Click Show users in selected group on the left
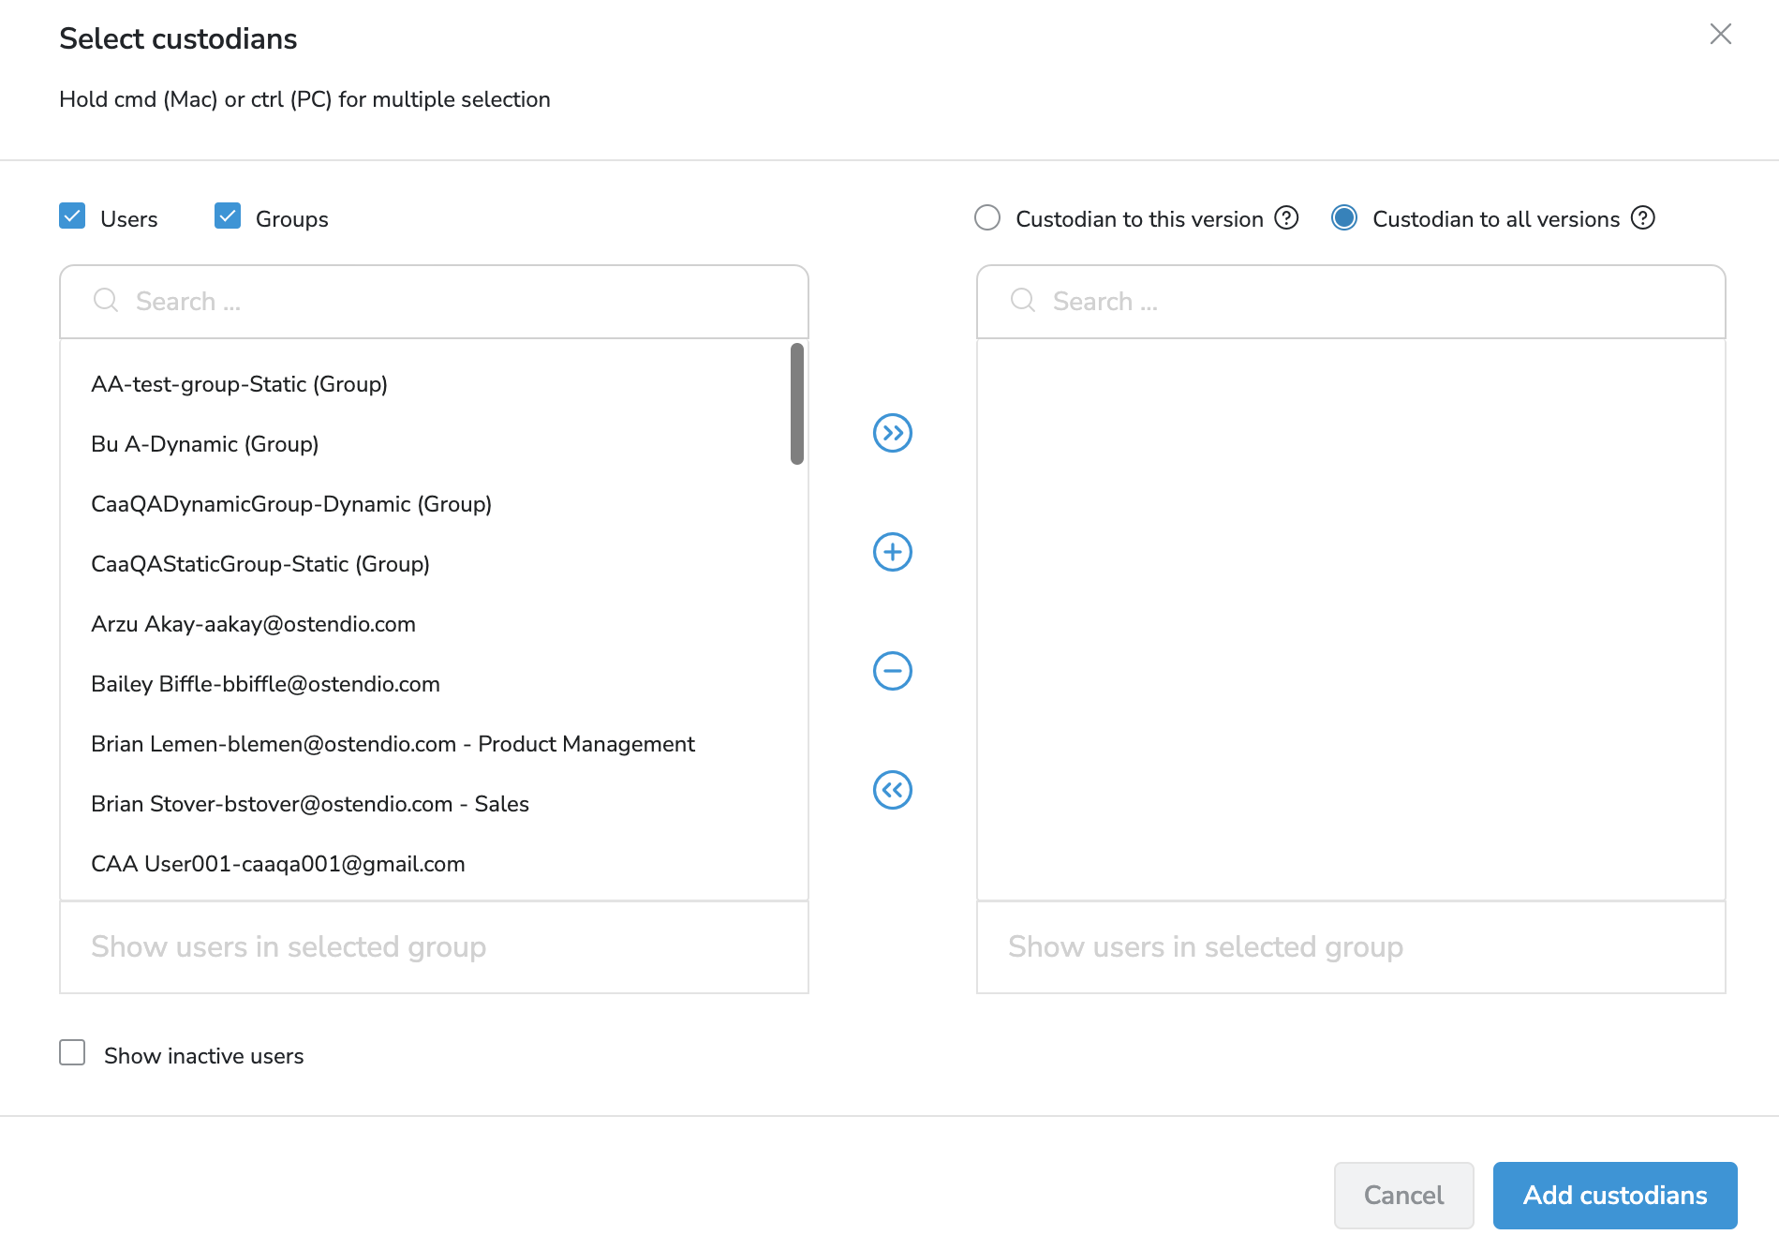Image resolution: width=1779 pixels, height=1235 pixels. tap(288, 946)
